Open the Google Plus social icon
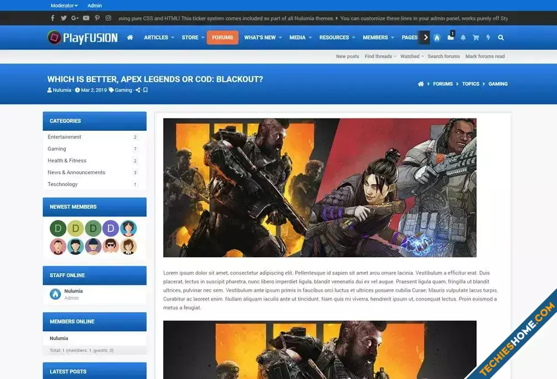The height and width of the screenshot is (379, 557). tap(75, 18)
